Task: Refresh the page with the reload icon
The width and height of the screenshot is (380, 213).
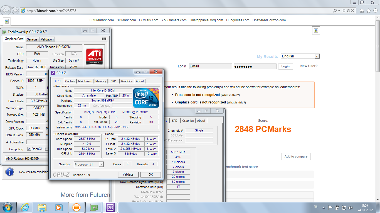Action: coord(348,11)
